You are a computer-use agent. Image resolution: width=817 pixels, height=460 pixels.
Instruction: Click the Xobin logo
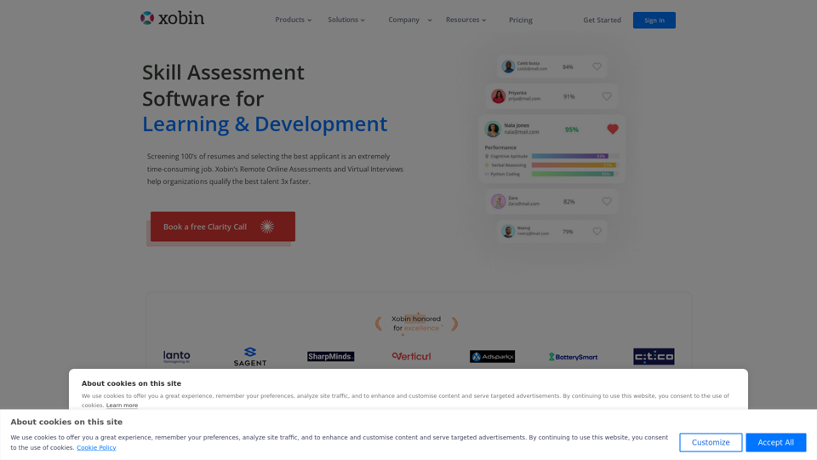point(172,18)
